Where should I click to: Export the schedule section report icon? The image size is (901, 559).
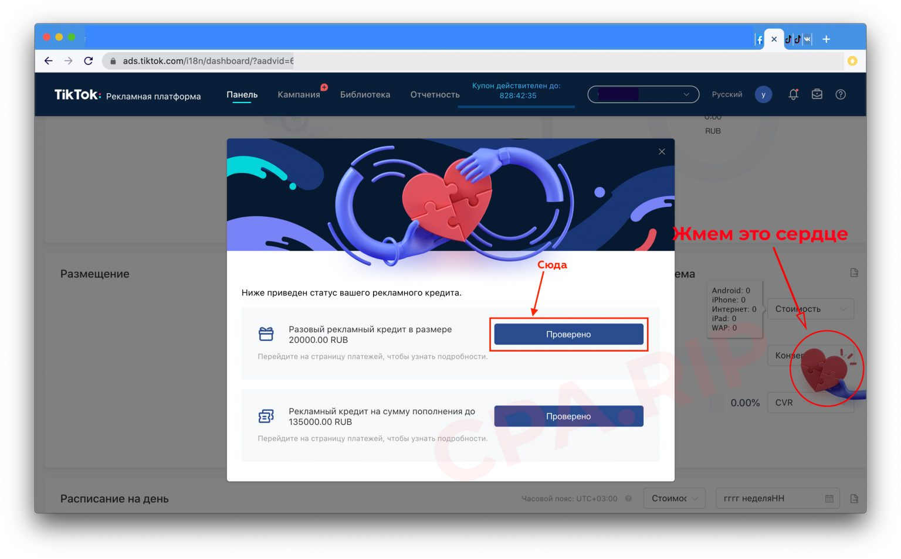tap(854, 499)
